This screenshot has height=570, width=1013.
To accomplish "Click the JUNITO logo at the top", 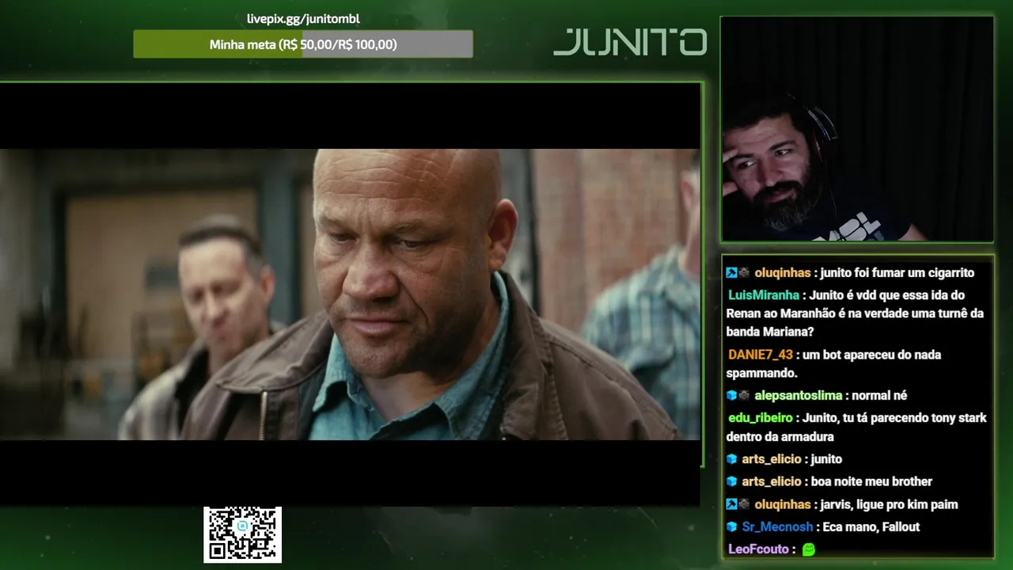I will (x=630, y=42).
